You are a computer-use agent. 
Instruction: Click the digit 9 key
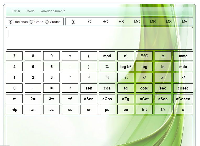(52, 56)
